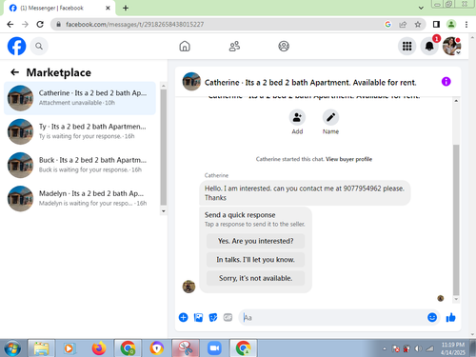Open File Explorer from taskbar
Screen dimensions: 476x357
(42, 348)
